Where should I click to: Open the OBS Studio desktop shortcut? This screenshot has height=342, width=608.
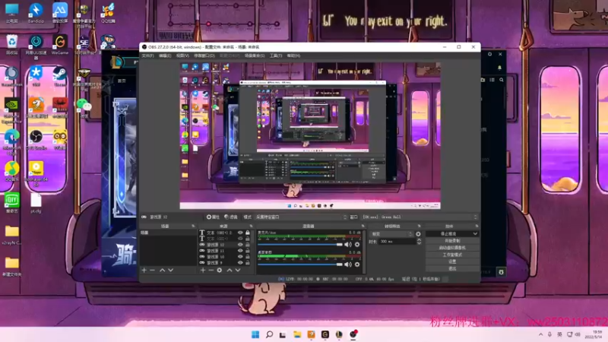coord(36,139)
